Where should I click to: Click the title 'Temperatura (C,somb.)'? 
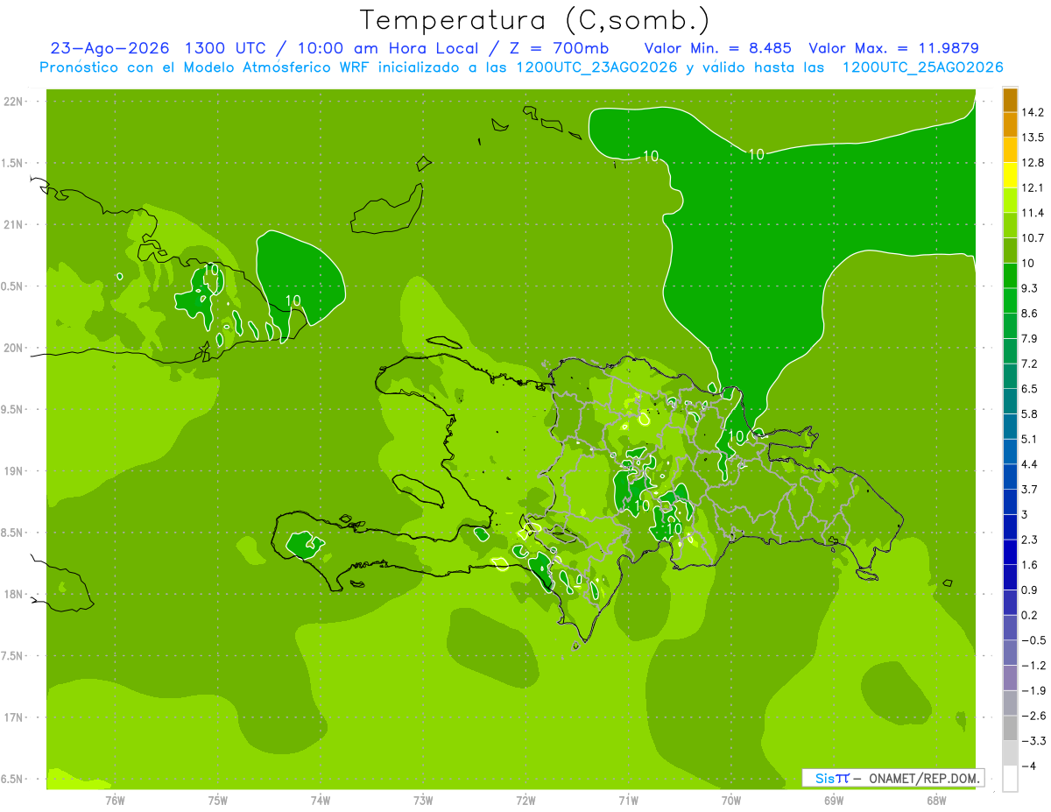(x=535, y=20)
